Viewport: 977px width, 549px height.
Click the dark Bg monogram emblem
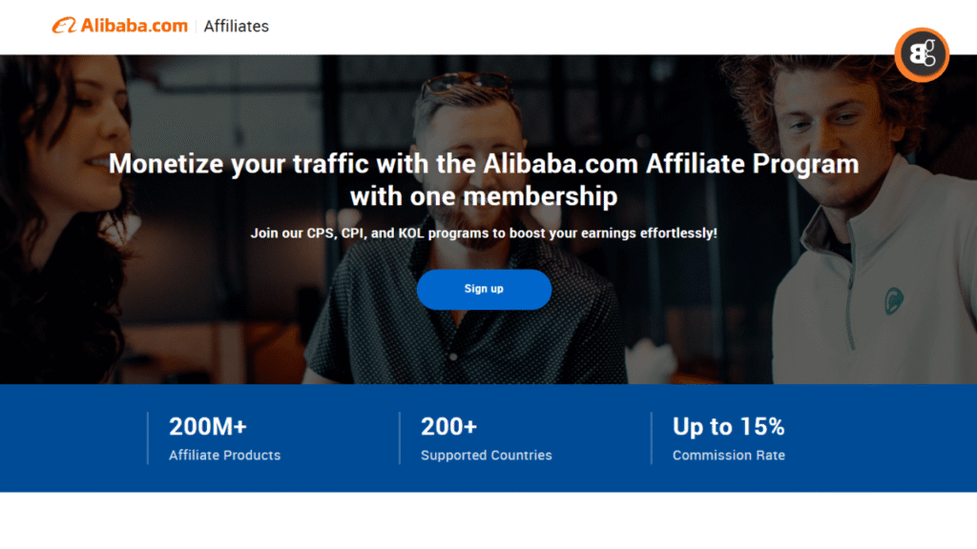point(921,54)
